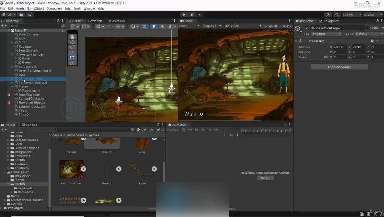Enable animation recording with red Record button
This screenshot has width=384, height=217.
[x=184, y=130]
